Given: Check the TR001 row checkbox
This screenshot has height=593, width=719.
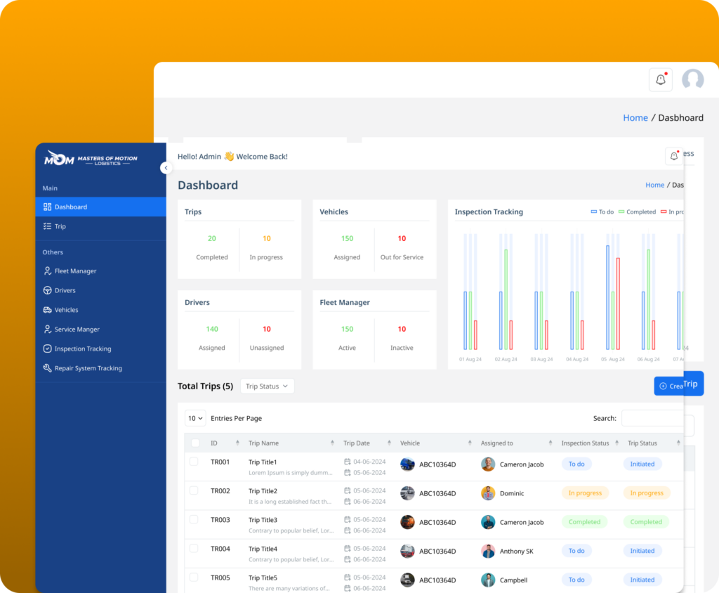Looking at the screenshot, I should pyautogui.click(x=194, y=462).
